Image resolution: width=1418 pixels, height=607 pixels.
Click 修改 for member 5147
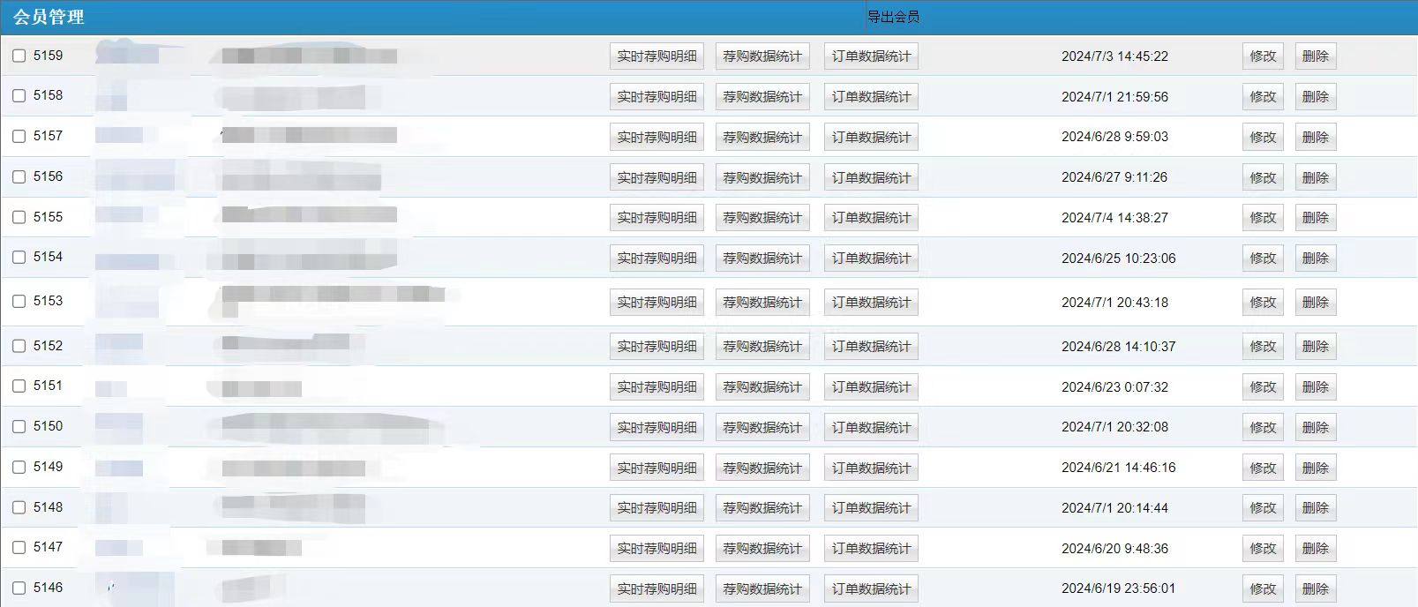coord(1263,549)
